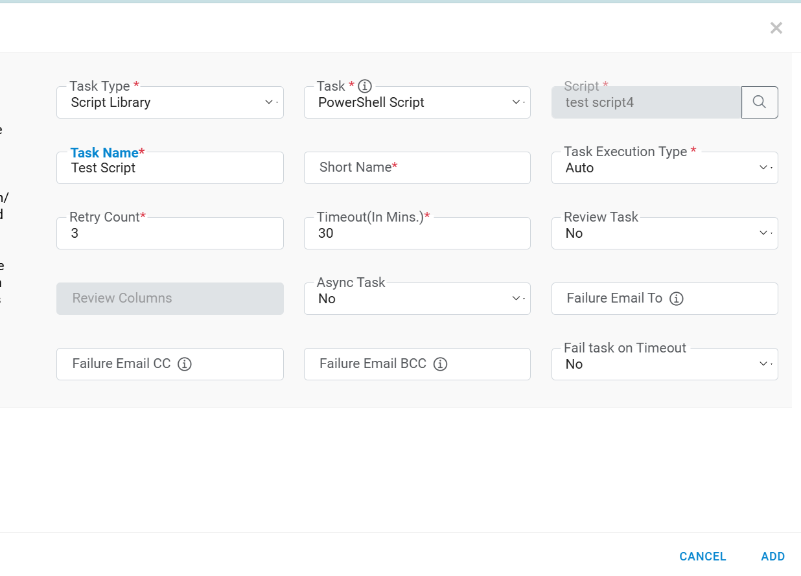Click into the Short Name field
This screenshot has width=801, height=576.
coord(417,168)
